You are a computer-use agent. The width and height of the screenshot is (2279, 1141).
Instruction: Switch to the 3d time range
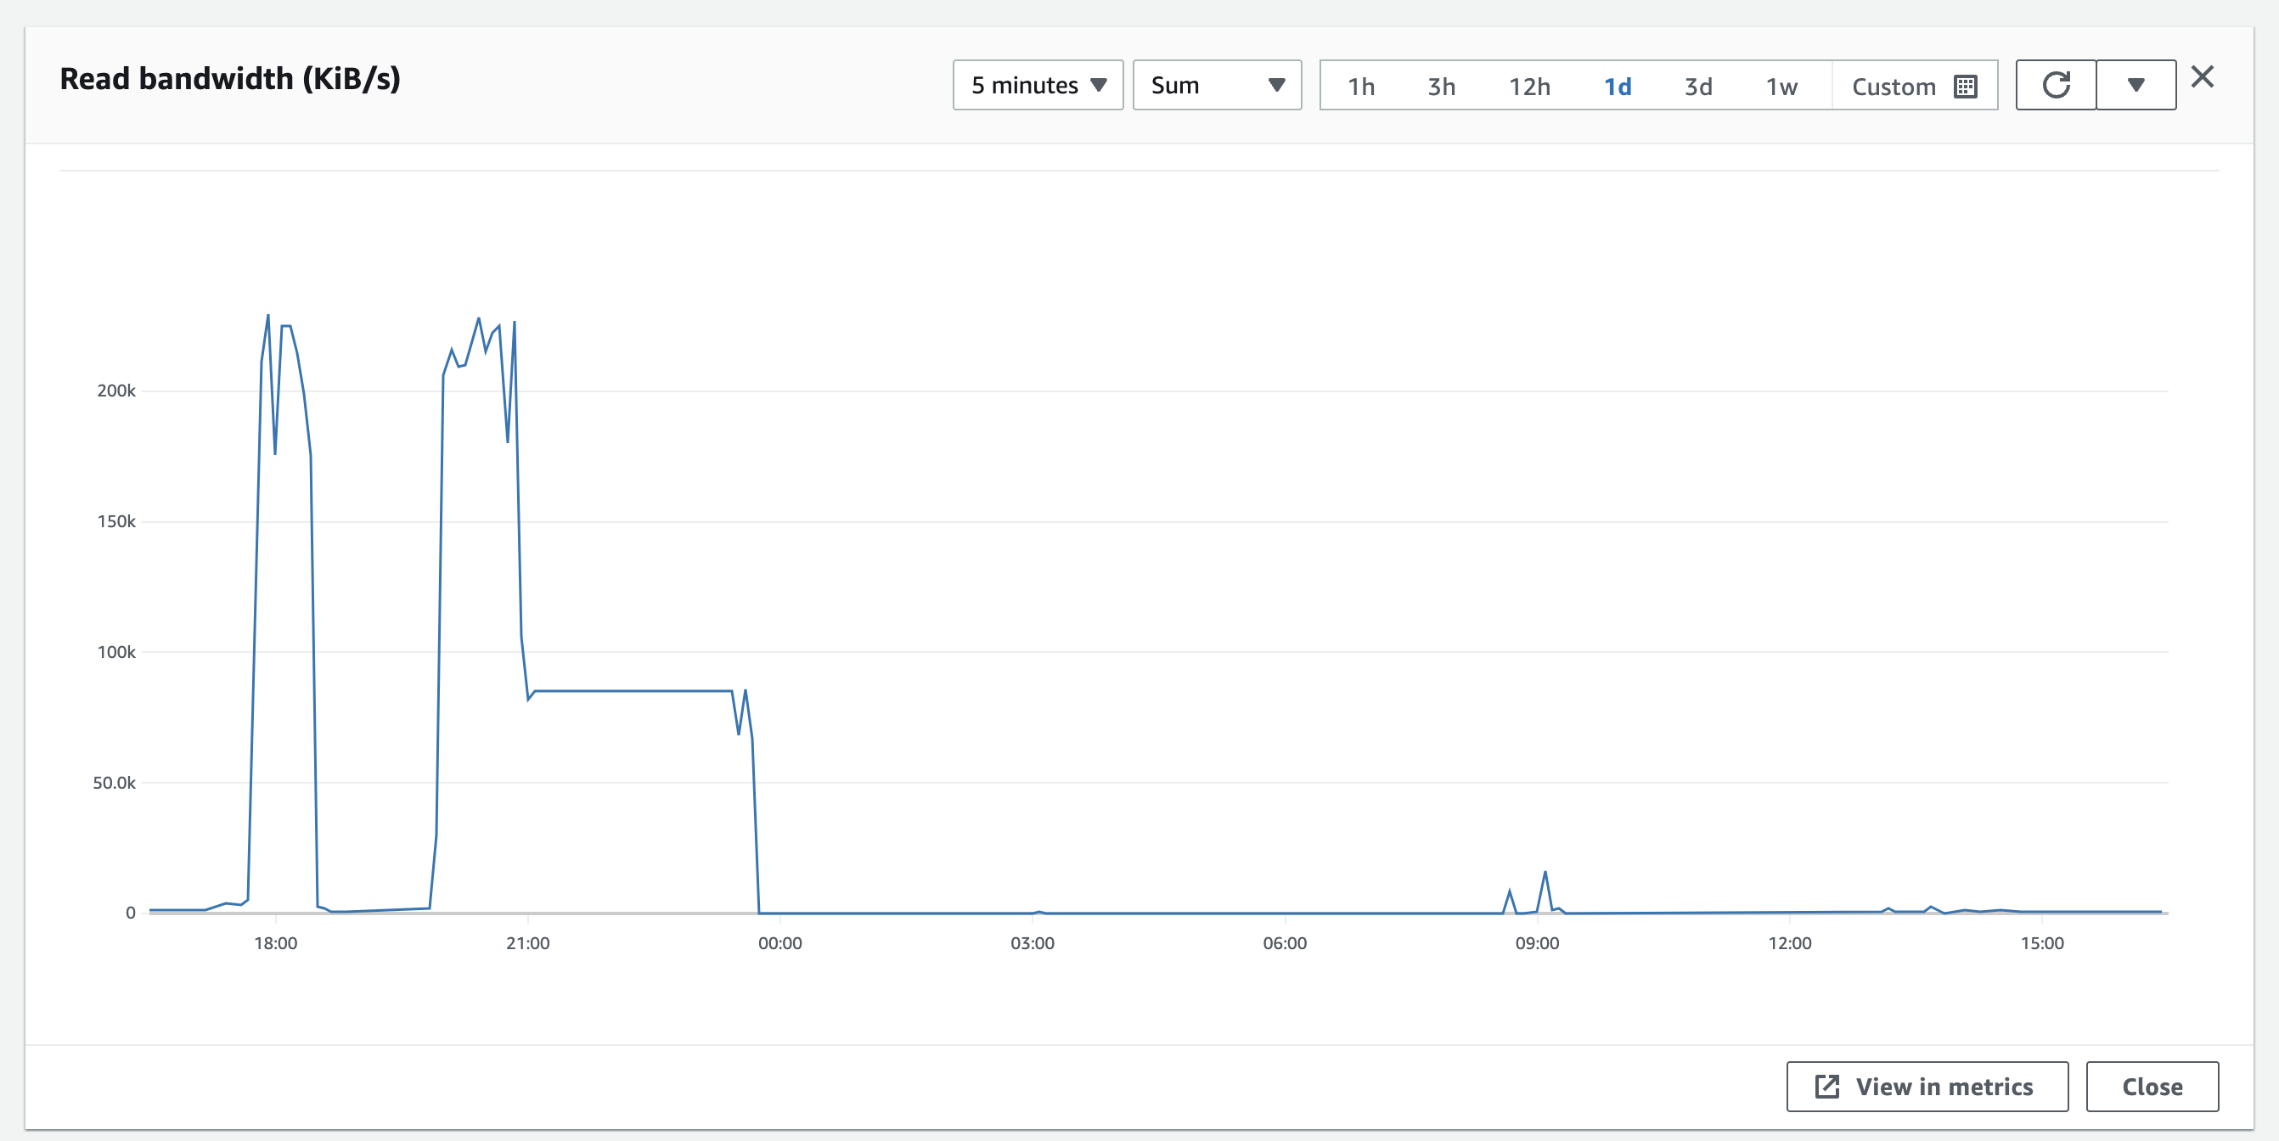point(1697,86)
